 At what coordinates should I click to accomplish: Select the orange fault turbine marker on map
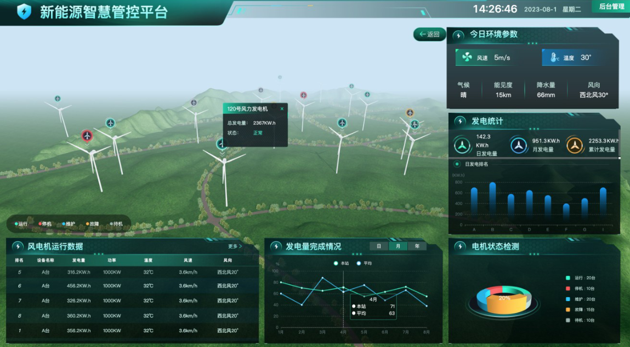point(410,113)
